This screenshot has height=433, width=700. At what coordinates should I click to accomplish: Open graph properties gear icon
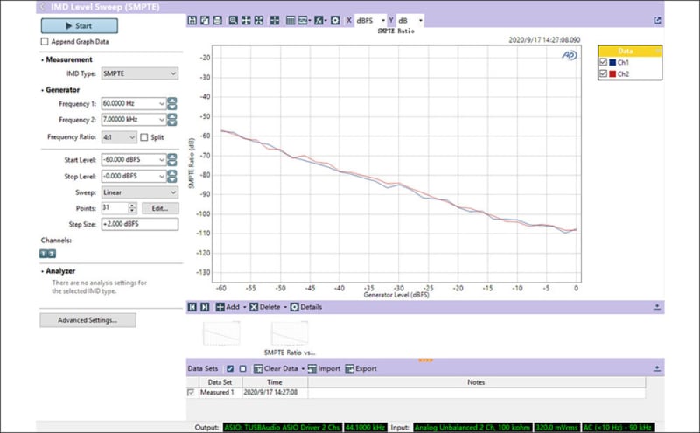pyautogui.click(x=335, y=20)
